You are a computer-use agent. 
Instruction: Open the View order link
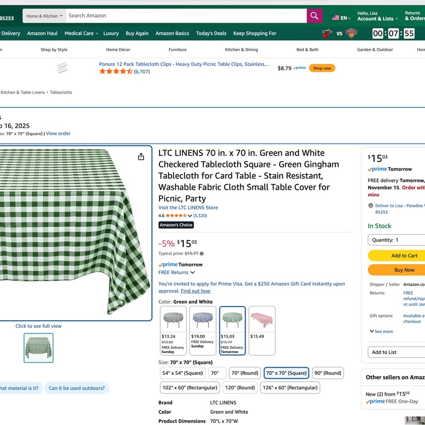coord(58,133)
